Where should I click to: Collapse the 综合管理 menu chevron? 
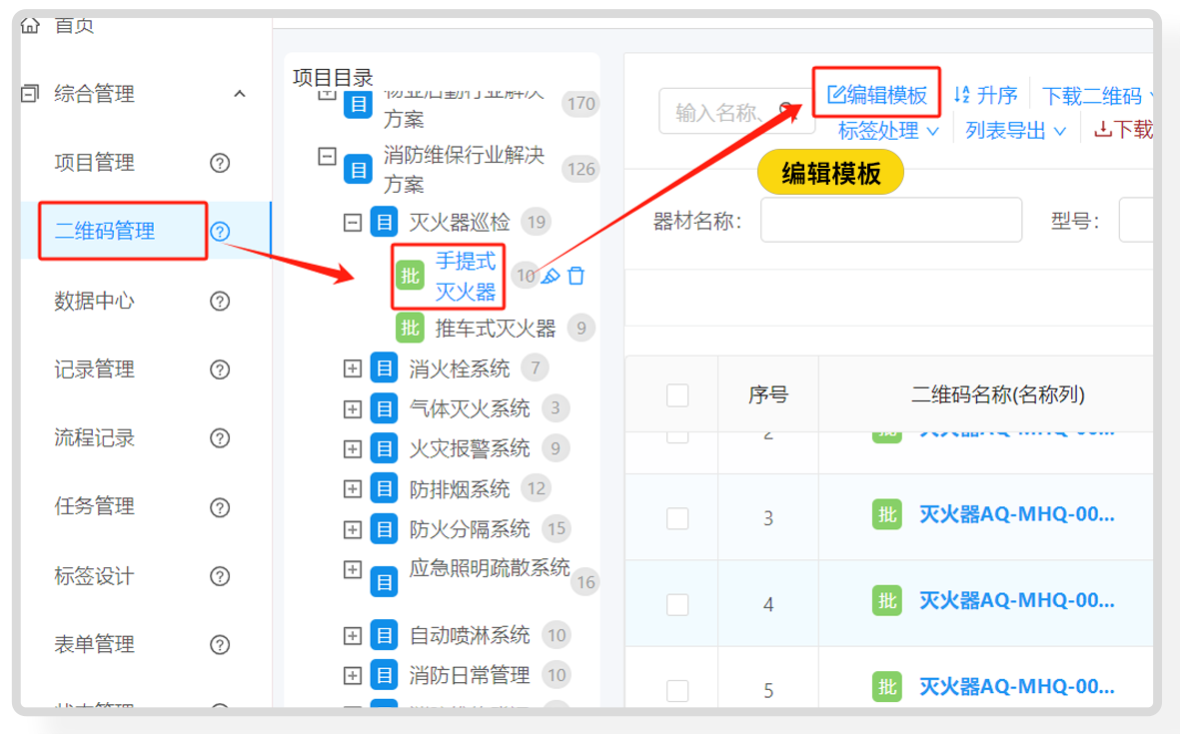pos(240,94)
